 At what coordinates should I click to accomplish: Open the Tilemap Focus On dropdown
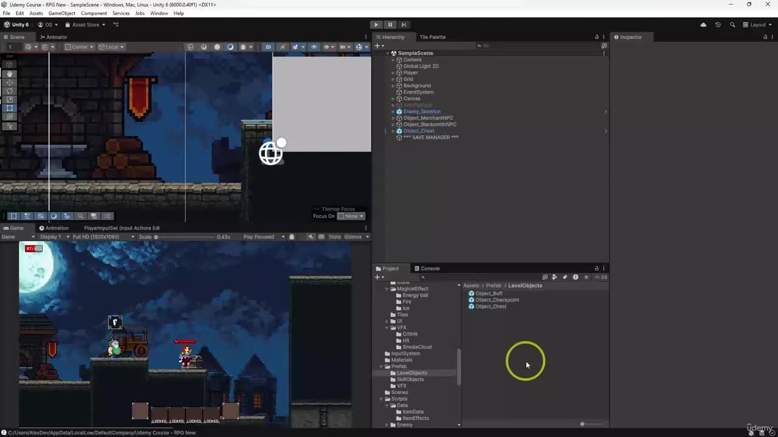351,216
